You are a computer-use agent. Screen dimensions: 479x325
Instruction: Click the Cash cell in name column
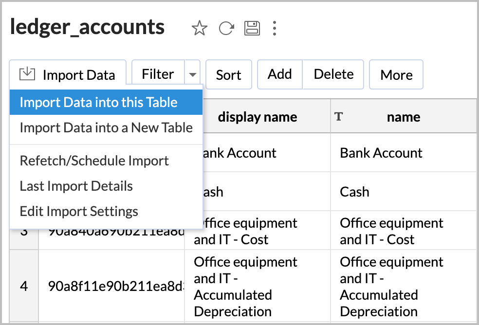coord(354,192)
